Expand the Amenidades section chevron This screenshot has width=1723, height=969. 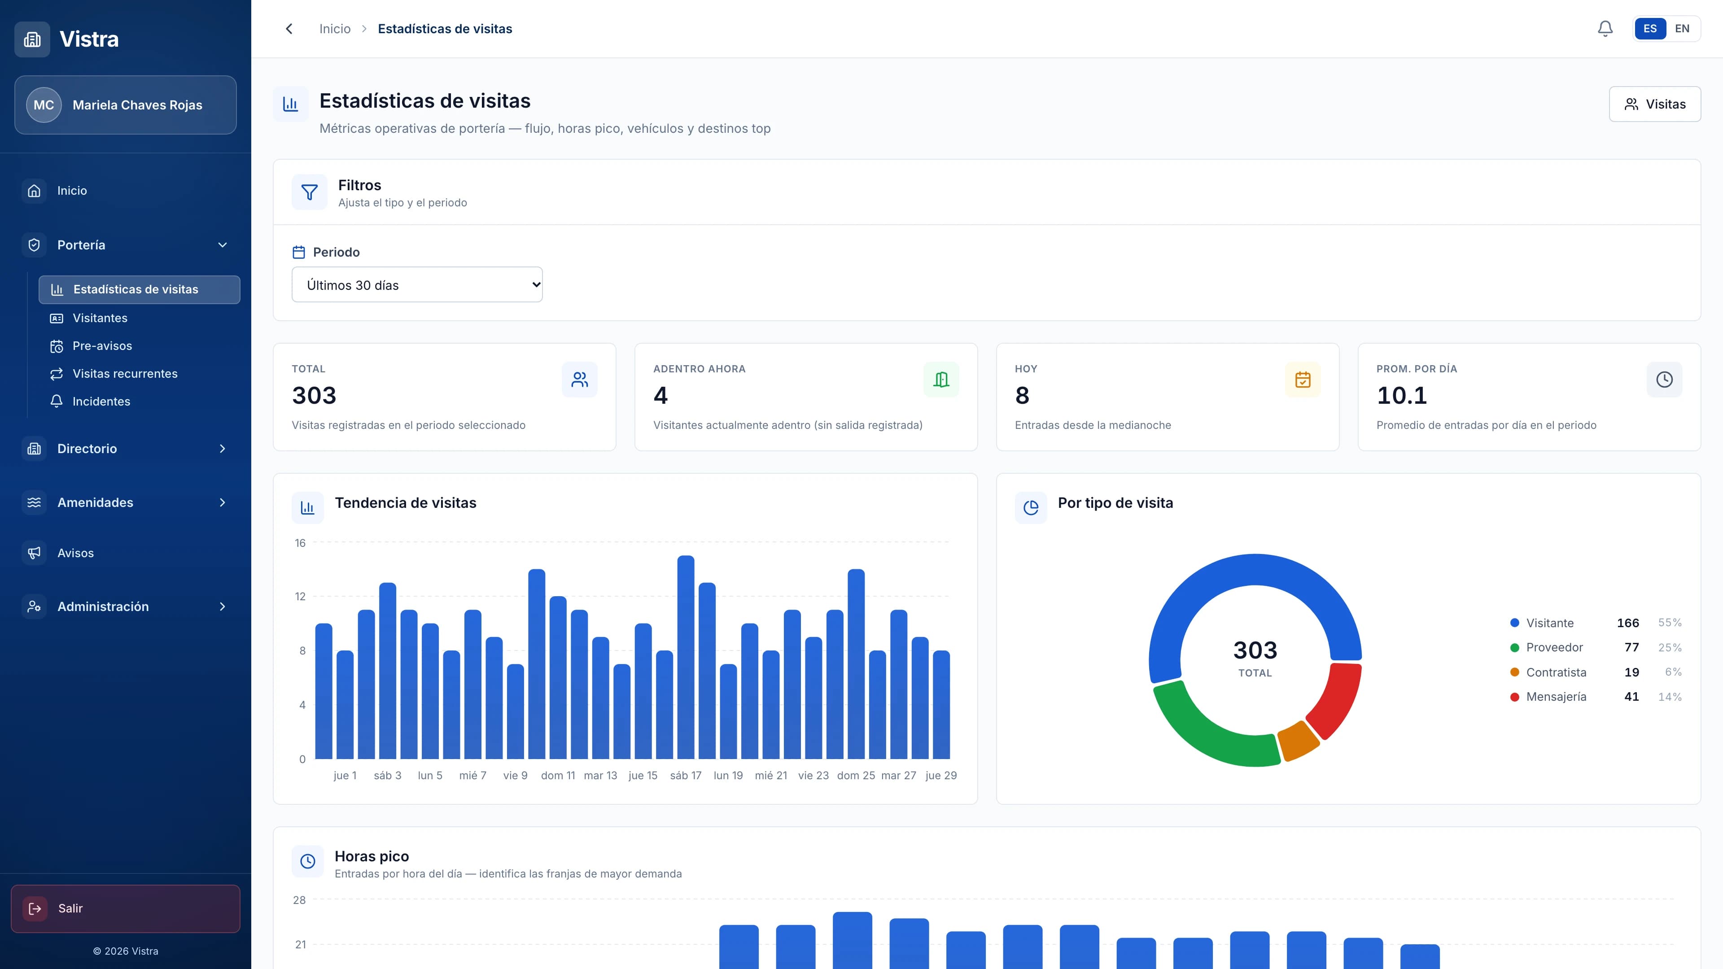coord(223,502)
